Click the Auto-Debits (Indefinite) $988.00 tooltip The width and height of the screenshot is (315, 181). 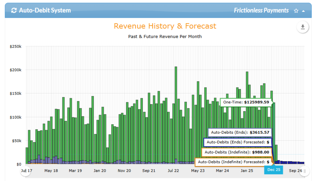click(x=237, y=152)
